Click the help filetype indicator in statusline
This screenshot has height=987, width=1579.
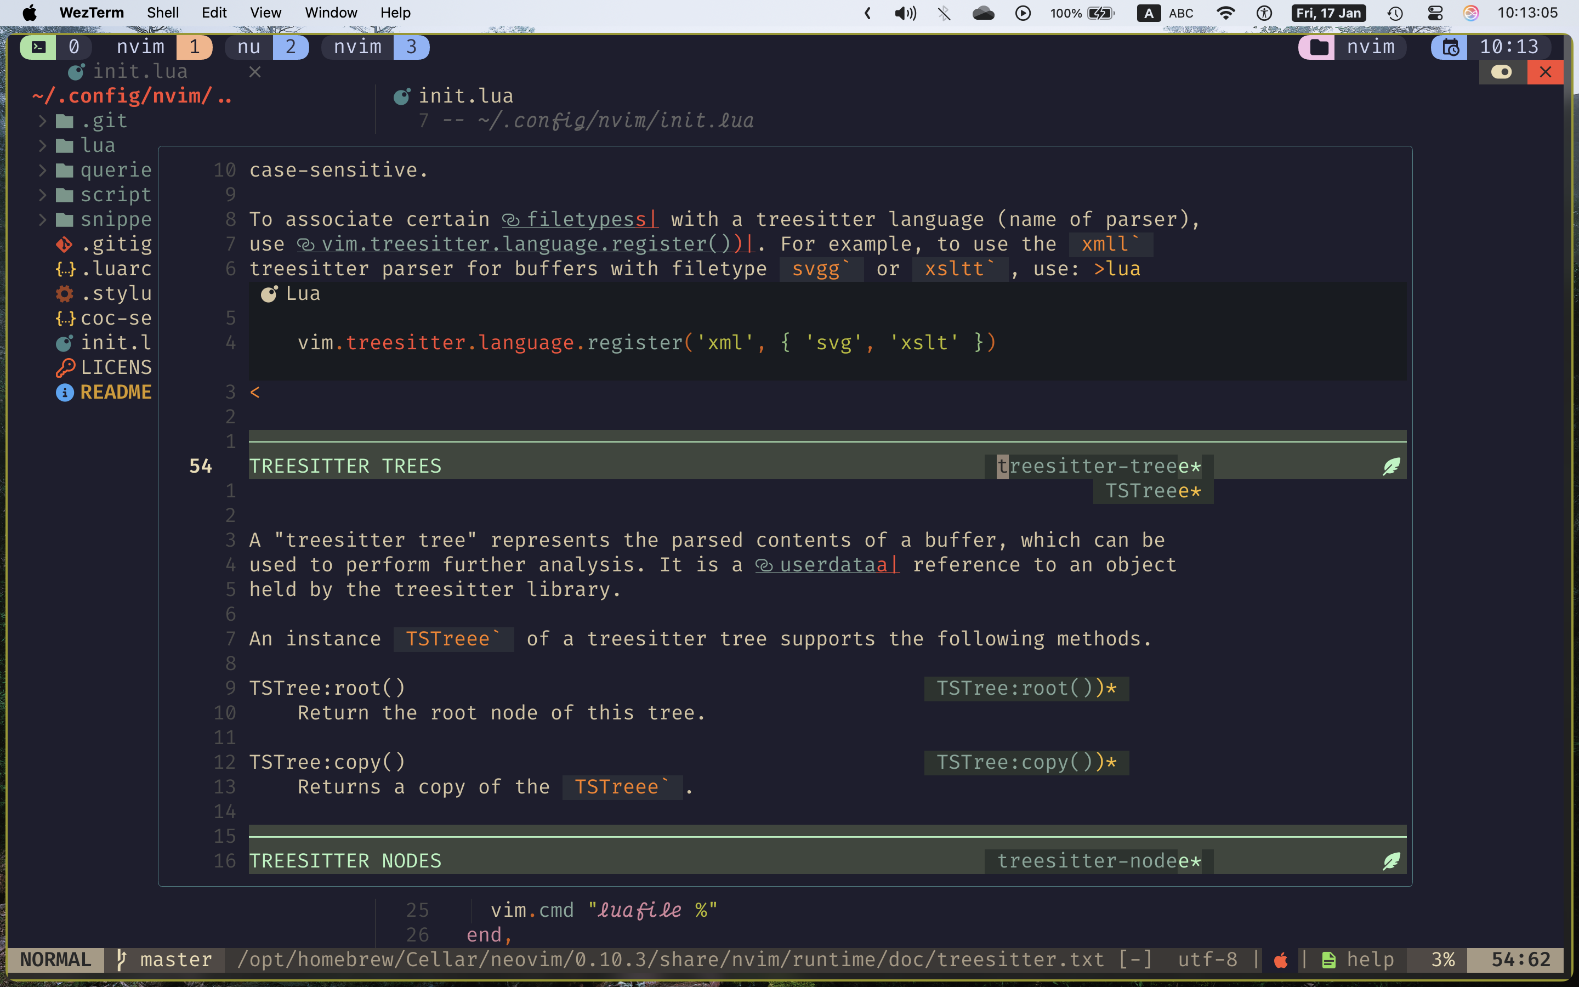click(x=1358, y=960)
